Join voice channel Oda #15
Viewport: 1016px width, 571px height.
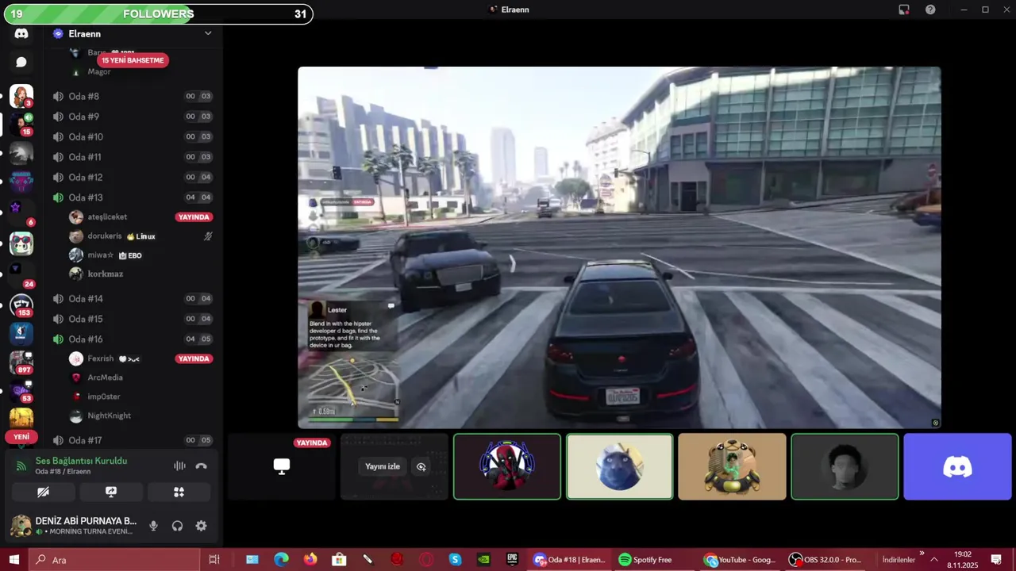pyautogui.click(x=133, y=319)
